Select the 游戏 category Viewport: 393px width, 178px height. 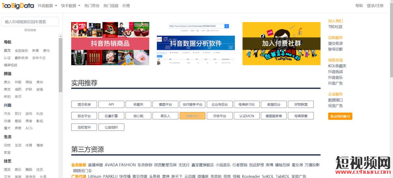(29, 114)
